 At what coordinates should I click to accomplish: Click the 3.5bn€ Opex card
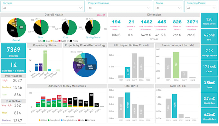point(209,84)
